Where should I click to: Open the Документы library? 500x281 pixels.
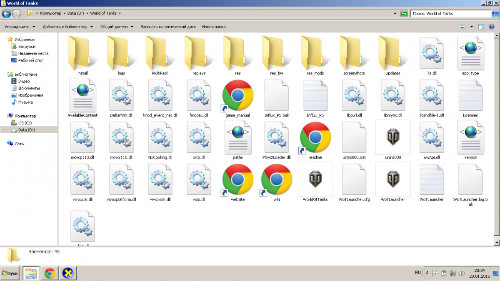[25, 88]
